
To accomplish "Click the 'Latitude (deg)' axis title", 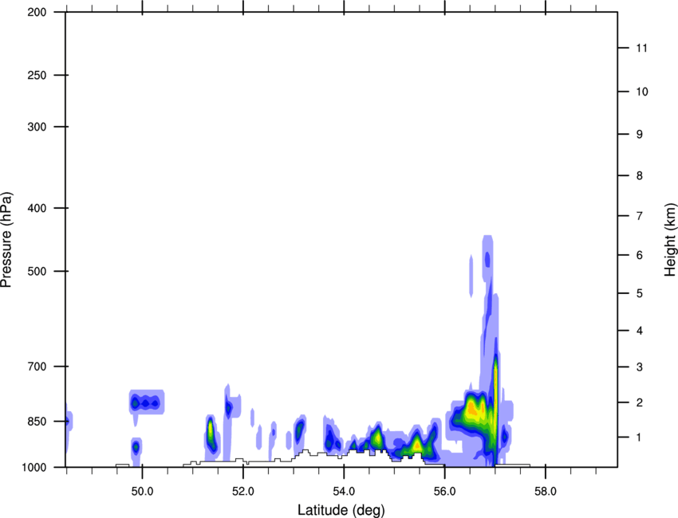I will 341,510.
